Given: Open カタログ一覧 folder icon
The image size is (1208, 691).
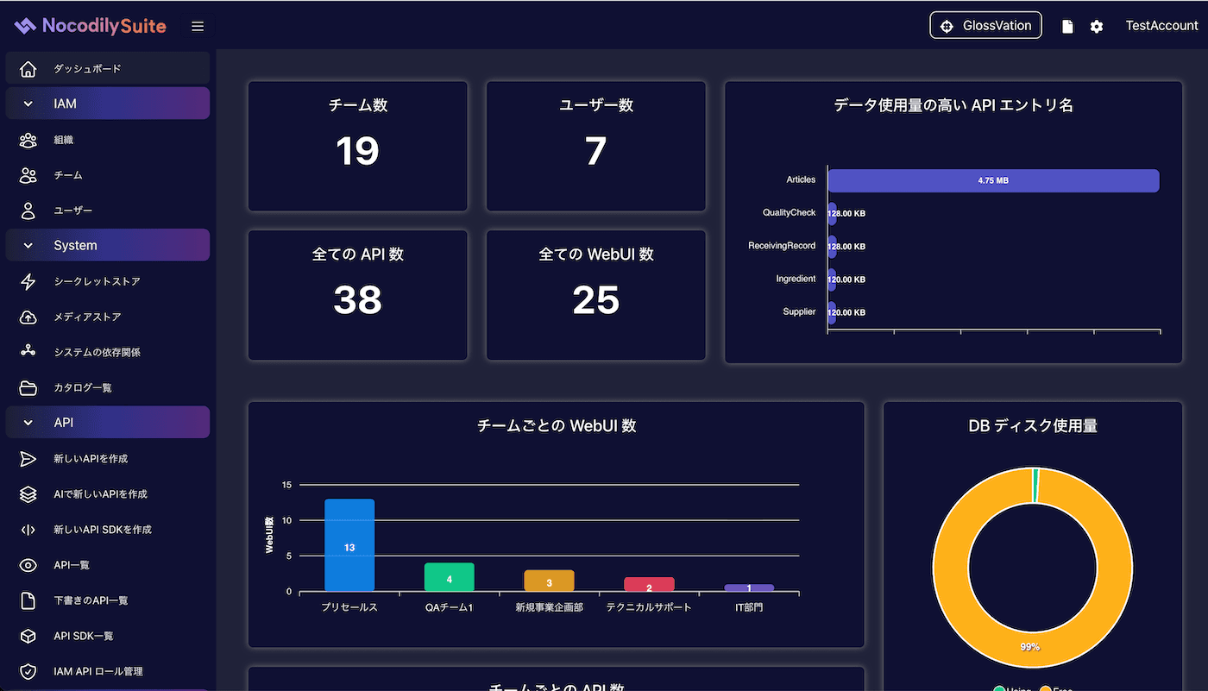Looking at the screenshot, I should point(28,387).
